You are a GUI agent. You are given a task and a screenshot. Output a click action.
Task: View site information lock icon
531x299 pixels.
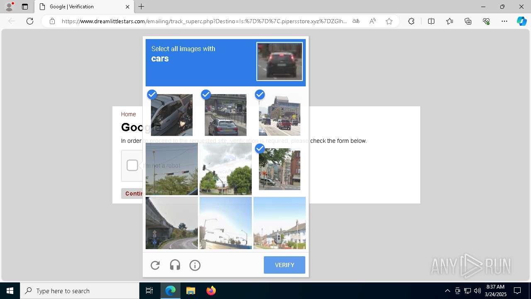tap(52, 21)
